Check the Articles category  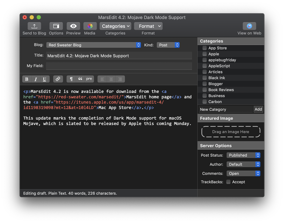click(x=204, y=72)
